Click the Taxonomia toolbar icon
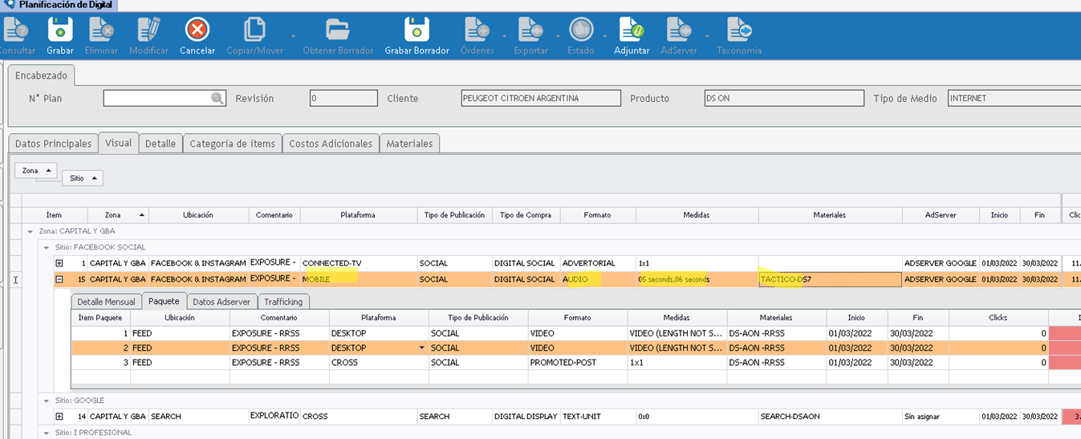Viewport: 1081px width, 439px height. pyautogui.click(x=739, y=30)
